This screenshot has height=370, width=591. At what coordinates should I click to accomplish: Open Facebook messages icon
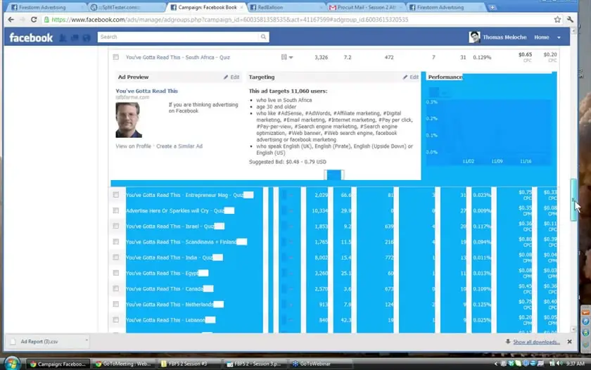75,37
